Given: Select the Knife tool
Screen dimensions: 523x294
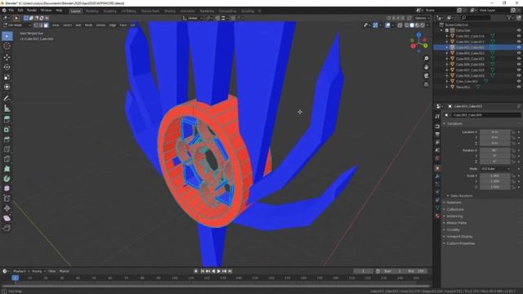Looking at the screenshot, I should [7, 159].
